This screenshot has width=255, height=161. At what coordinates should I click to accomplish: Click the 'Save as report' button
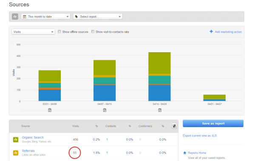click(x=213, y=123)
